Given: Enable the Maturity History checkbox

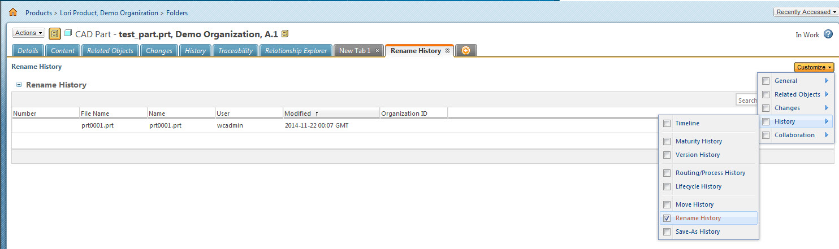Looking at the screenshot, I should tap(667, 141).
